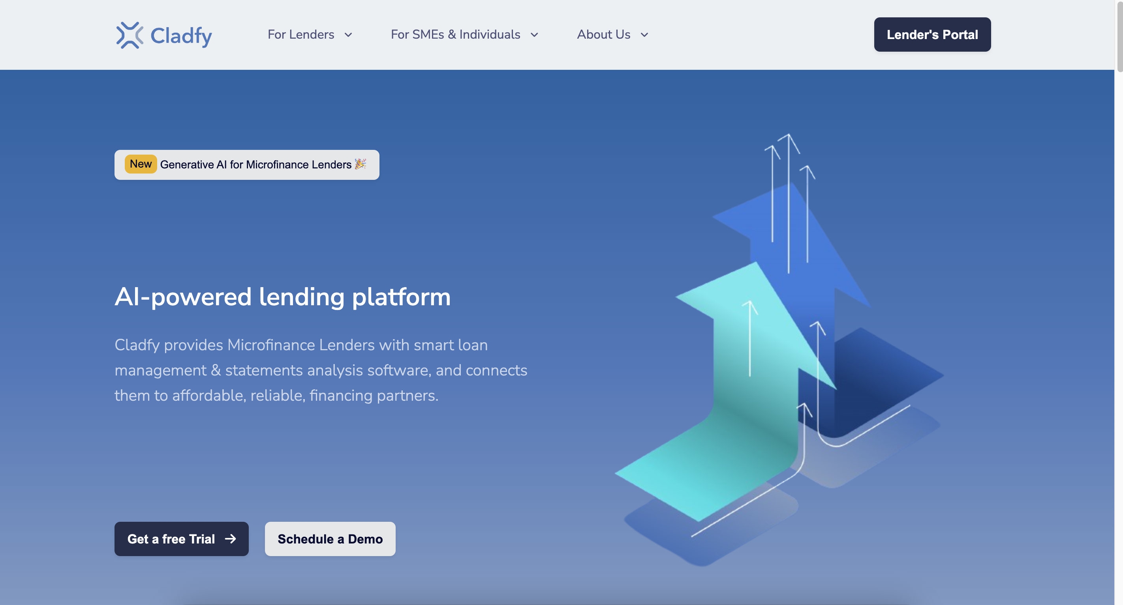
Task: Expand the chevron beside For SMEs & Individuals
Action: (x=534, y=35)
